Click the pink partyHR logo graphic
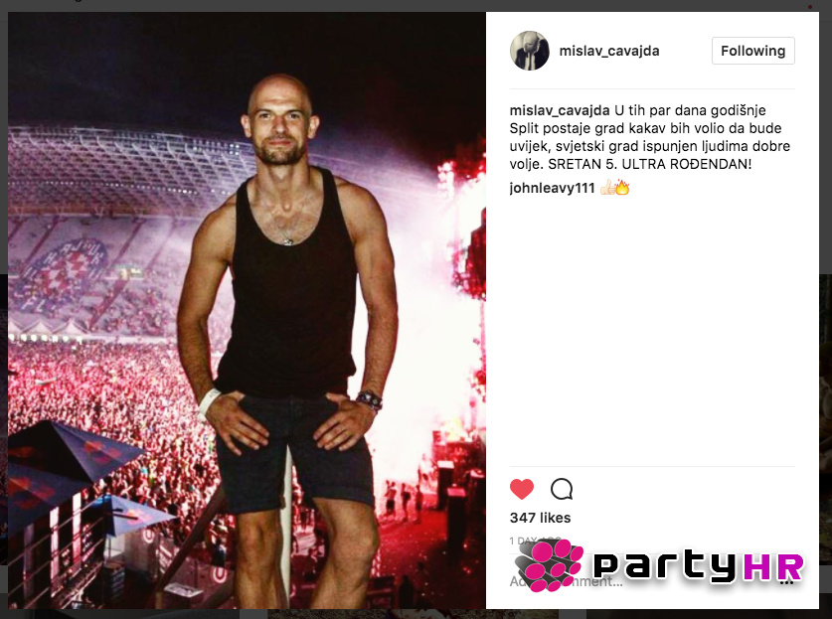Viewport: 832px width, 619px height. pos(549,565)
